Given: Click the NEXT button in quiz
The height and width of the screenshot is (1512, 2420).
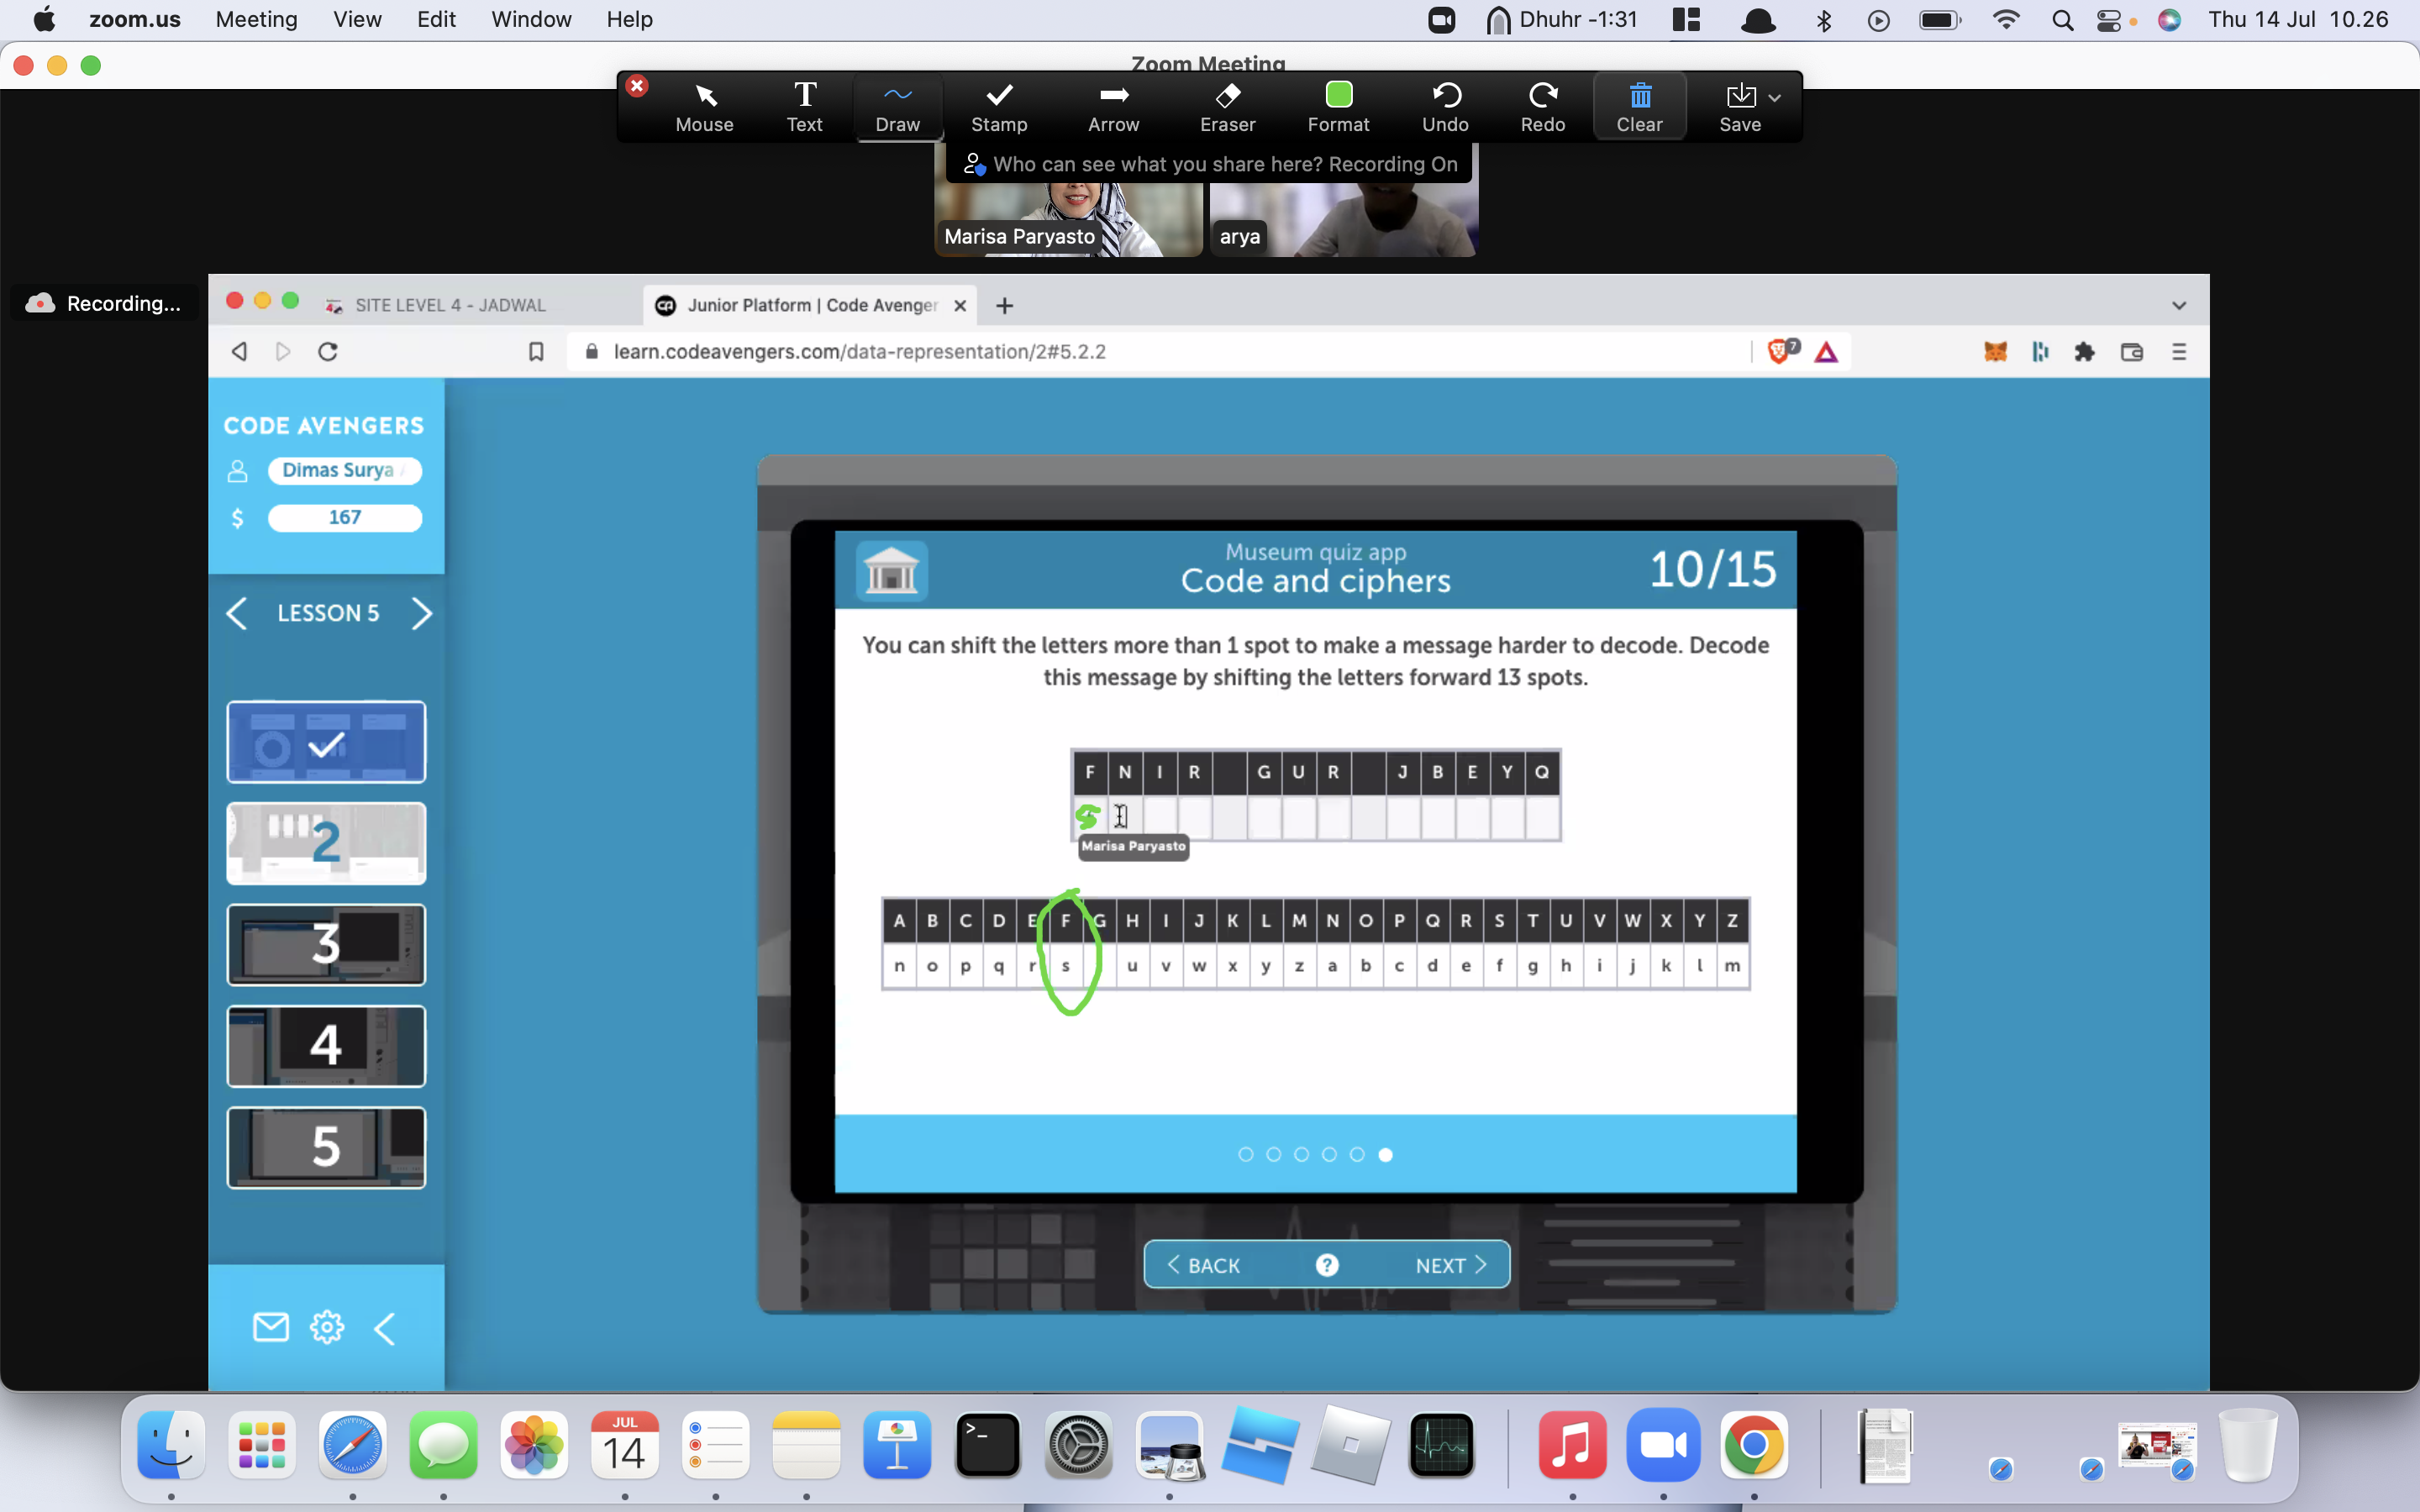Looking at the screenshot, I should point(1451,1265).
